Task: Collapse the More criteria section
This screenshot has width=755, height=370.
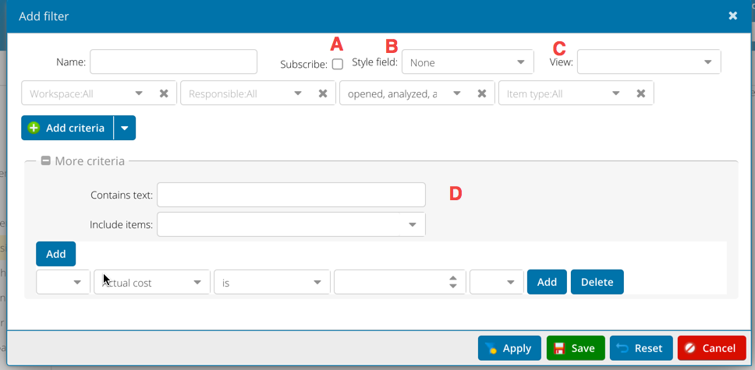Action: [46, 161]
